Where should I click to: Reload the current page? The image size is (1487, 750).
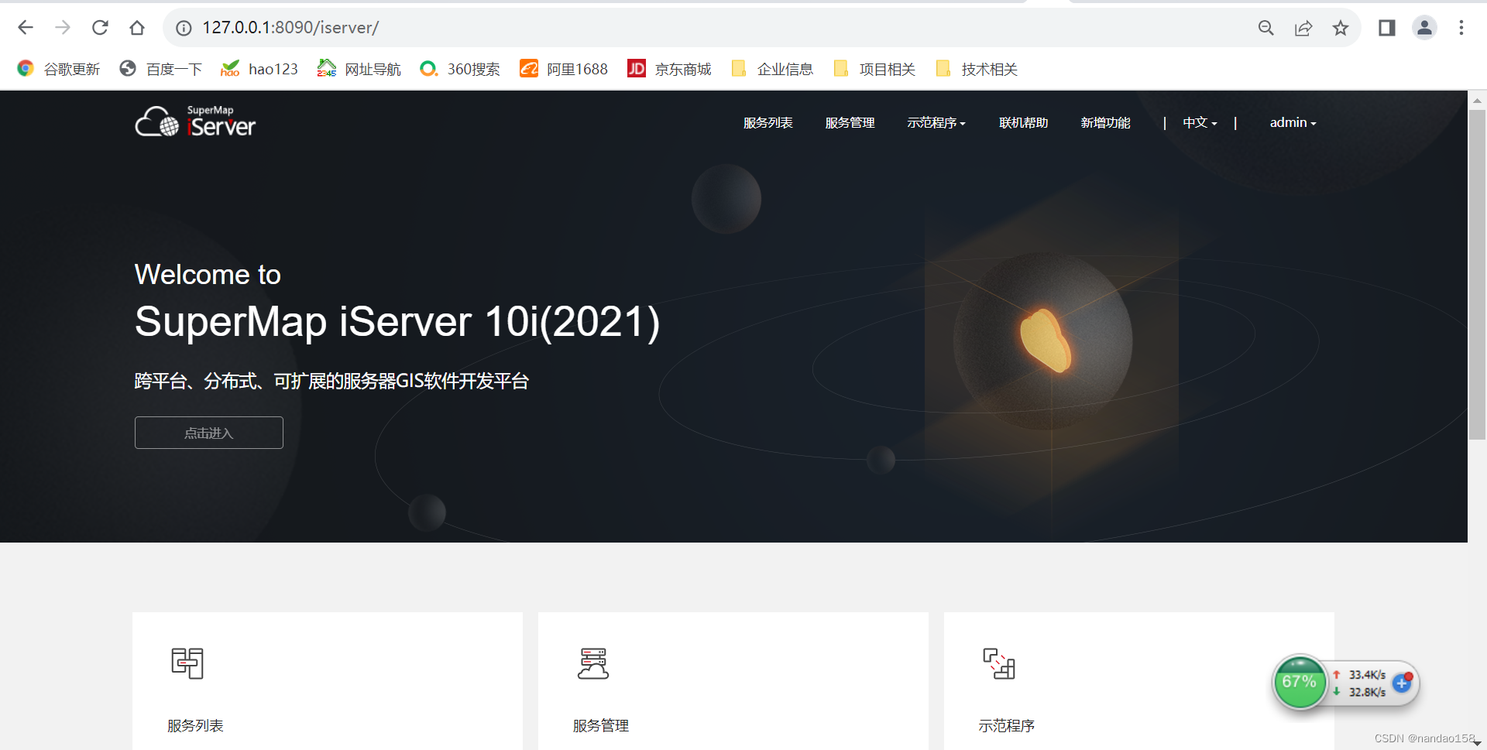100,27
